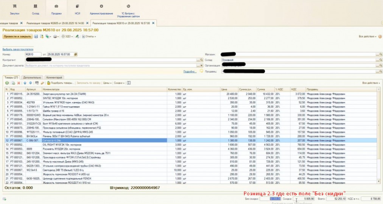383x204 pixels.
Task: Open the Магазин selection list with the ellipsis
Action: tap(377, 54)
